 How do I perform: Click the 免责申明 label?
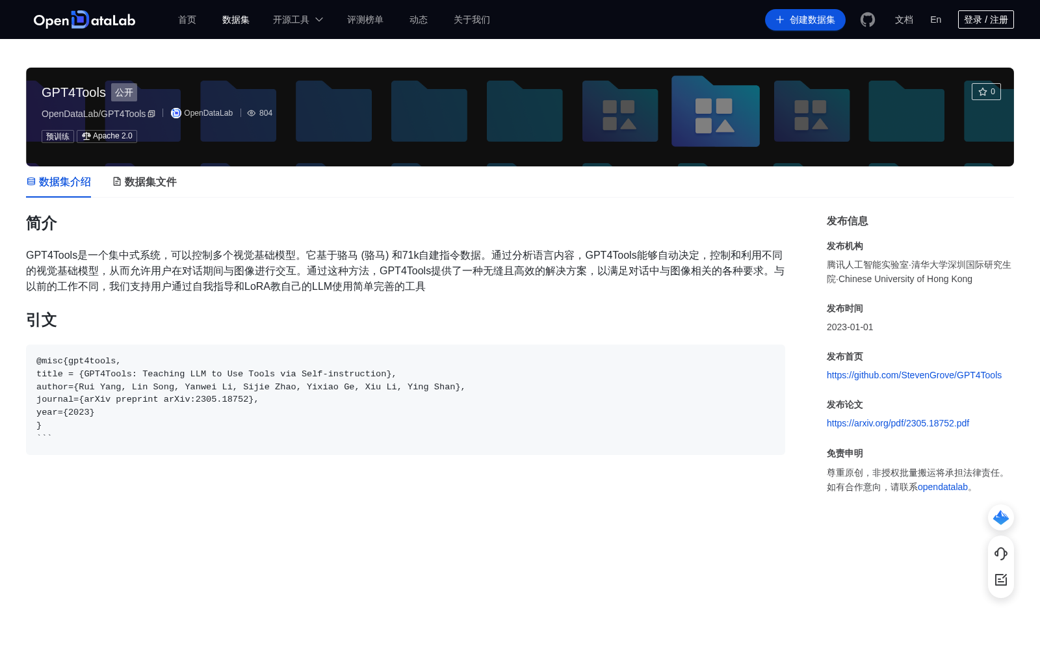[845, 454]
